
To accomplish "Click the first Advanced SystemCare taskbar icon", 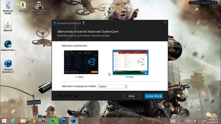I will coord(64,121).
